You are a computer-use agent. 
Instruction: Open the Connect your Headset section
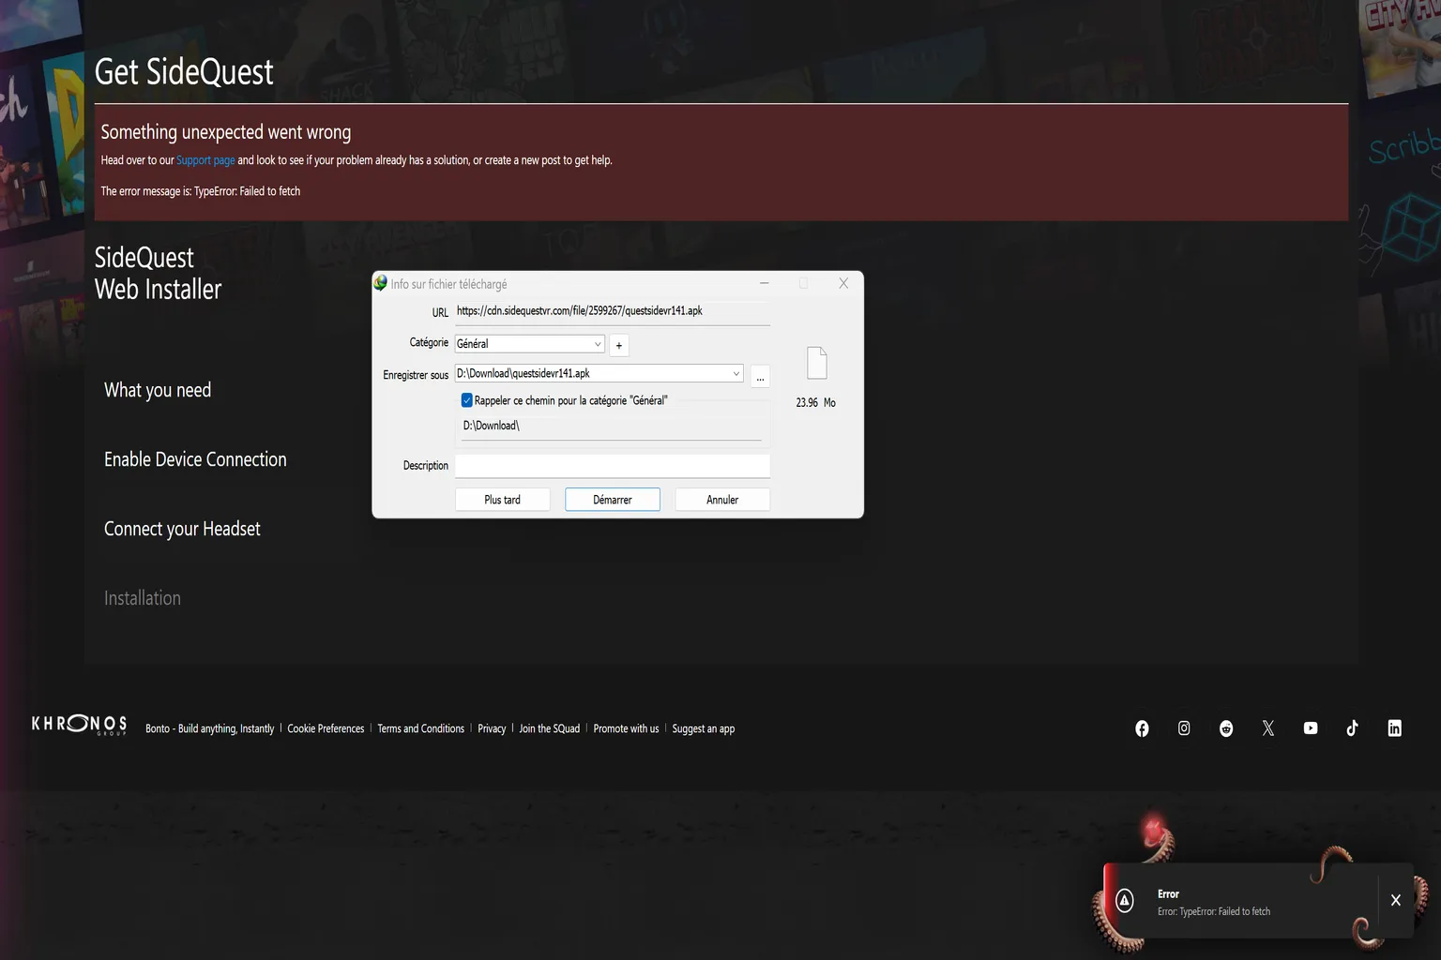pyautogui.click(x=182, y=529)
